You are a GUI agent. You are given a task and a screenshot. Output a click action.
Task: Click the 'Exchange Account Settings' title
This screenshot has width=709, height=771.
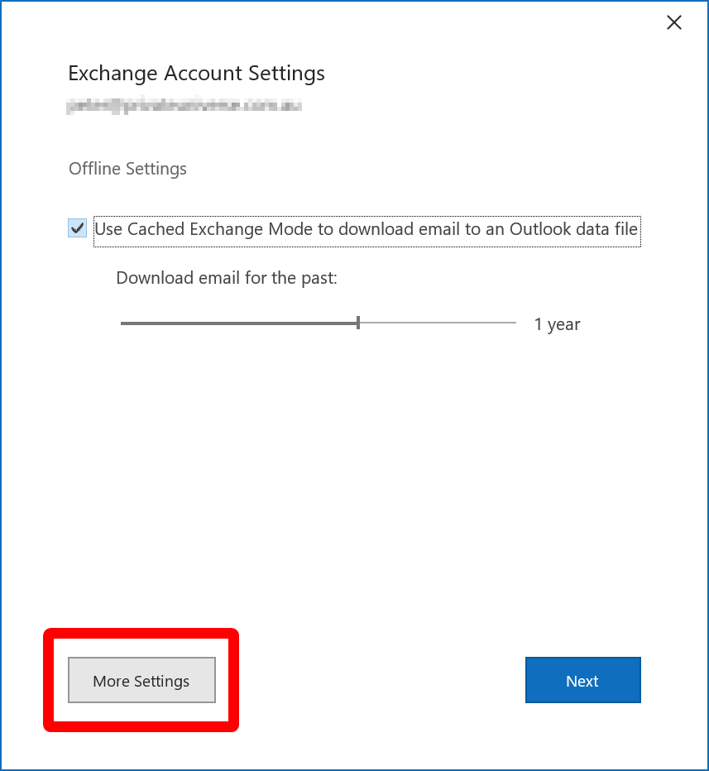coord(196,74)
